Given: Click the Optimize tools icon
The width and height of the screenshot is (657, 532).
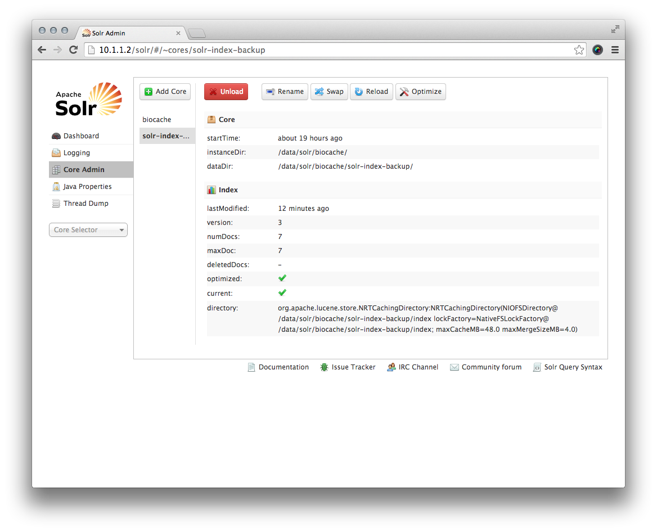Looking at the screenshot, I should pos(404,92).
